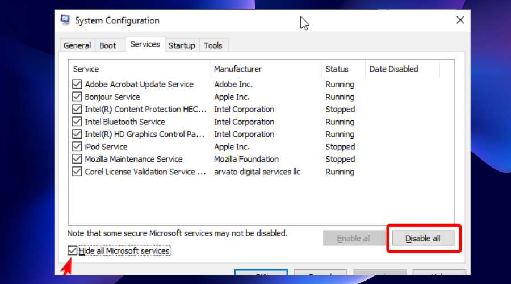This screenshot has width=511, height=284.
Task: Click Intel Corporation in the HD Graphics Control row
Action: (x=244, y=134)
